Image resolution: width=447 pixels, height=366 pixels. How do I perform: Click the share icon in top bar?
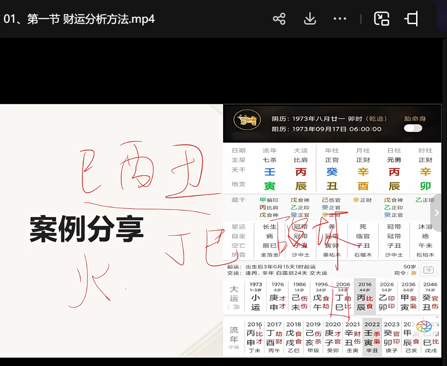(279, 19)
